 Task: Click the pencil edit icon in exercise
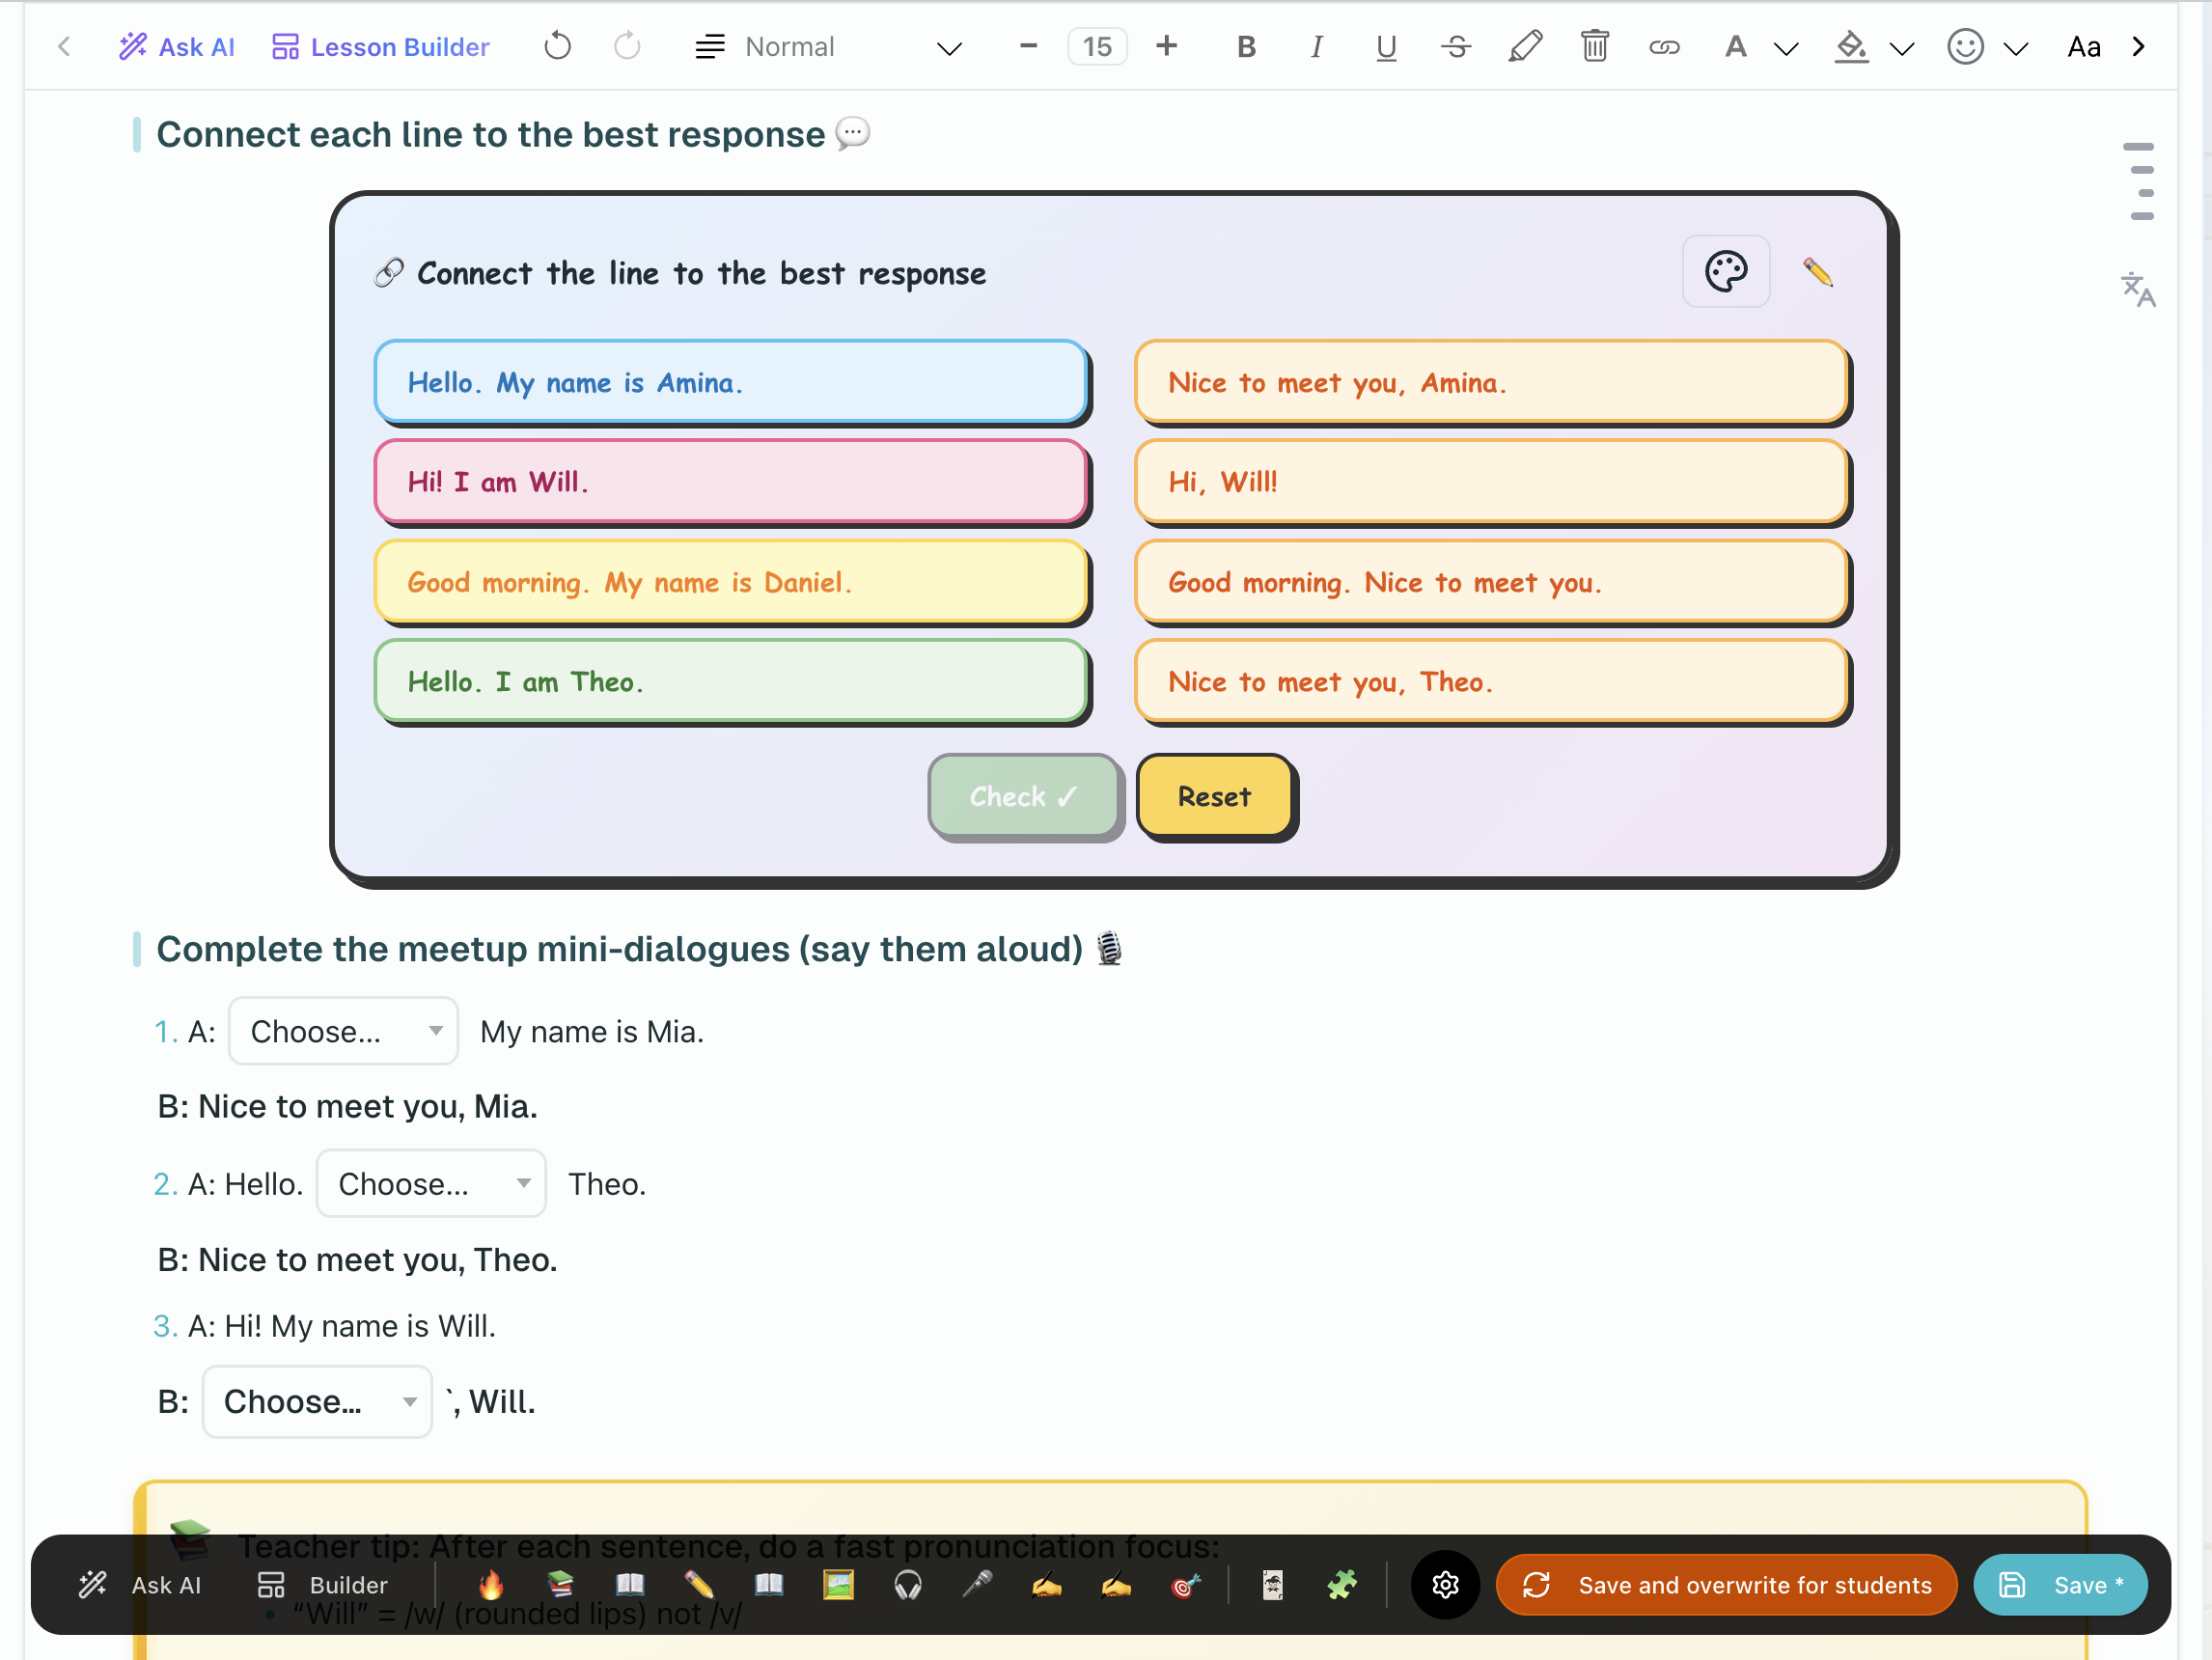point(1818,272)
